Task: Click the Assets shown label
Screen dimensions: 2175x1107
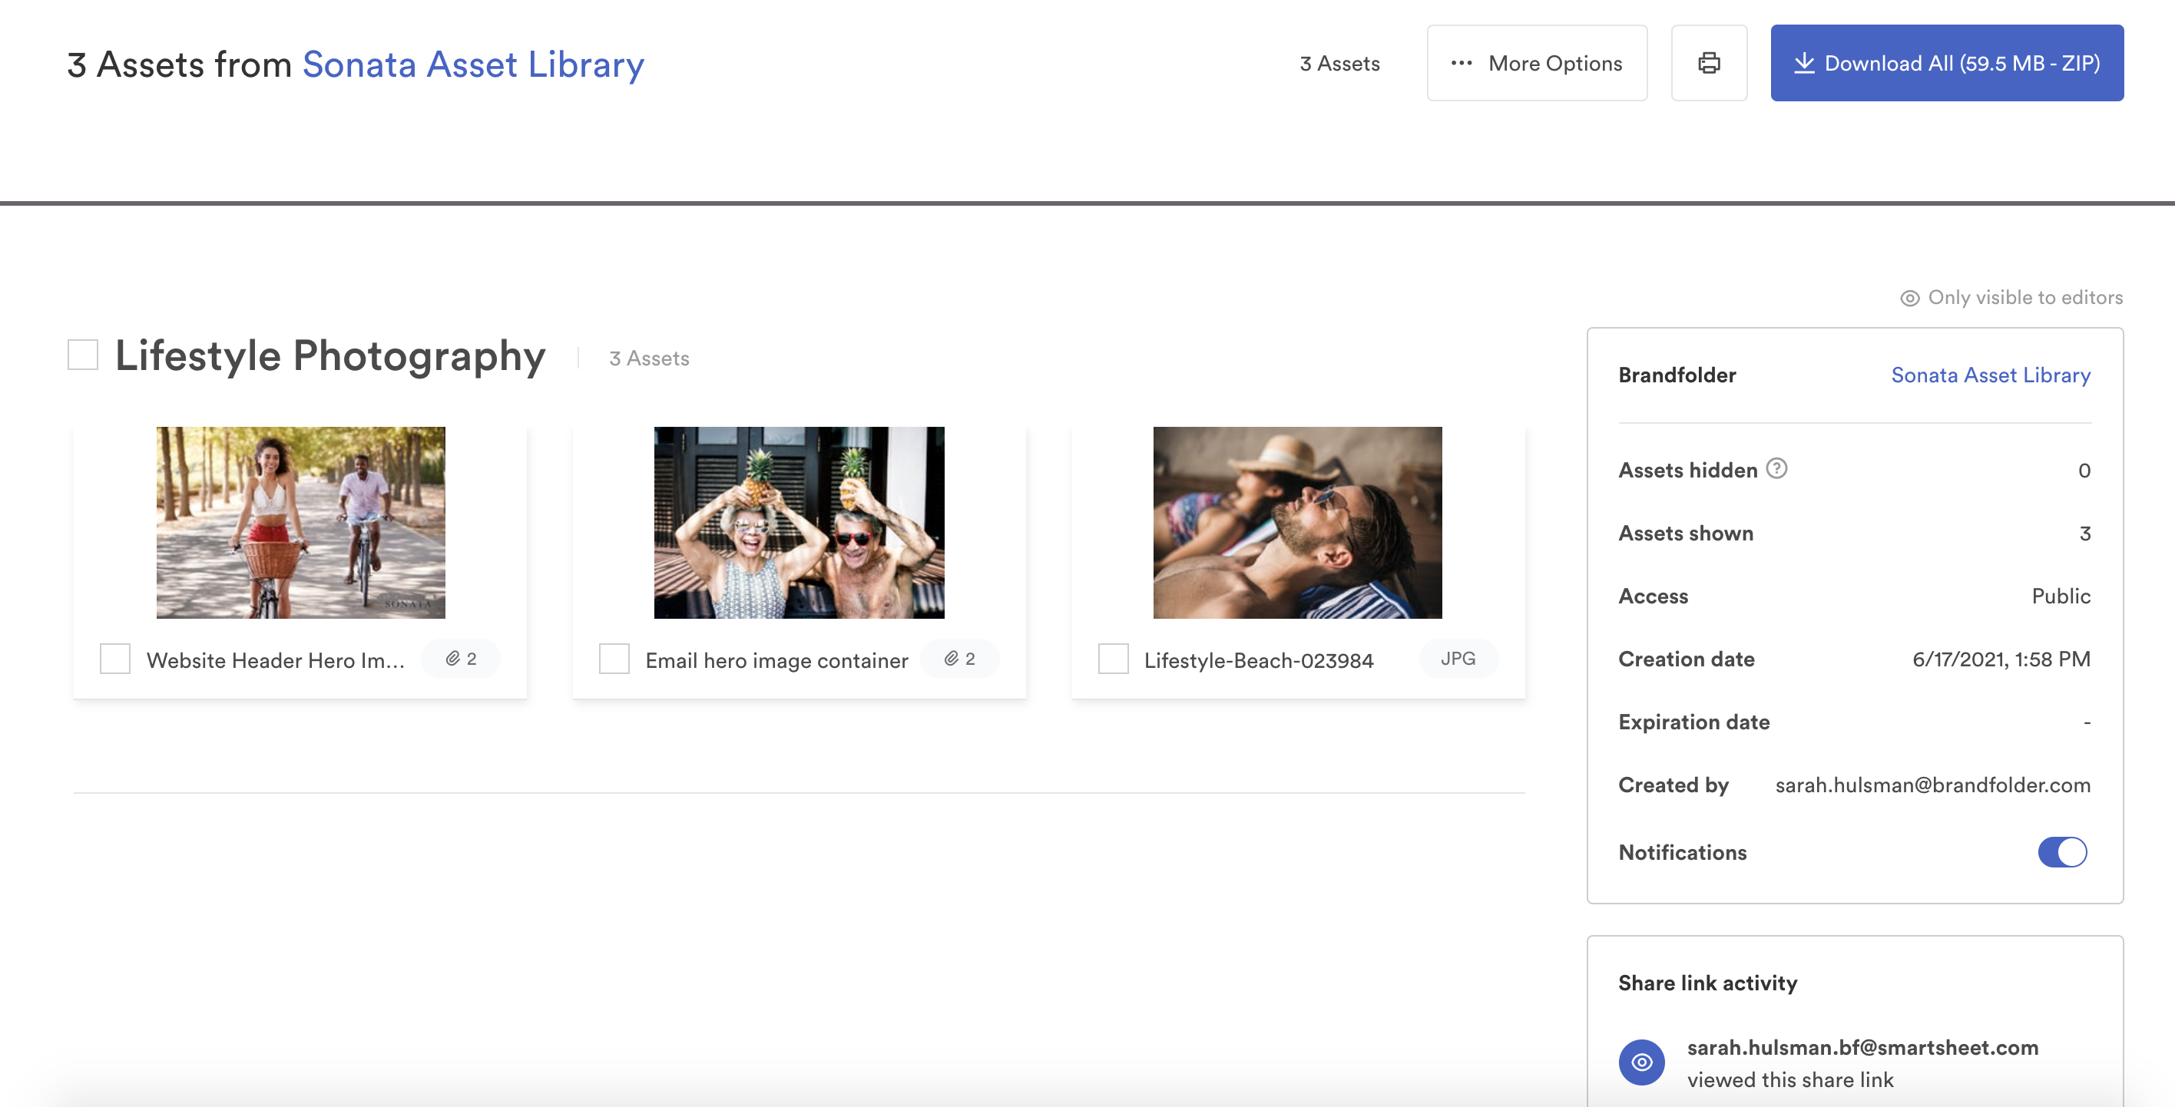Action: pyautogui.click(x=1685, y=534)
